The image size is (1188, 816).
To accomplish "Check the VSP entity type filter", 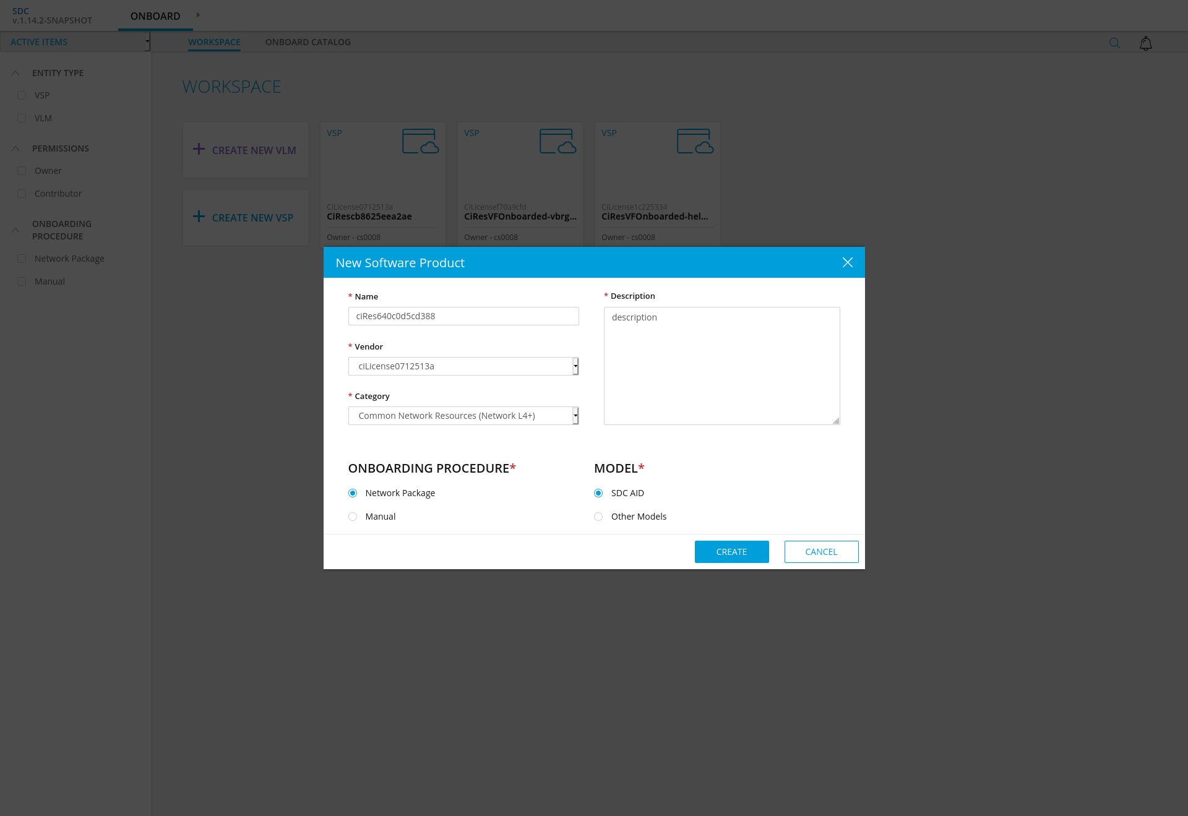I will [x=22, y=95].
